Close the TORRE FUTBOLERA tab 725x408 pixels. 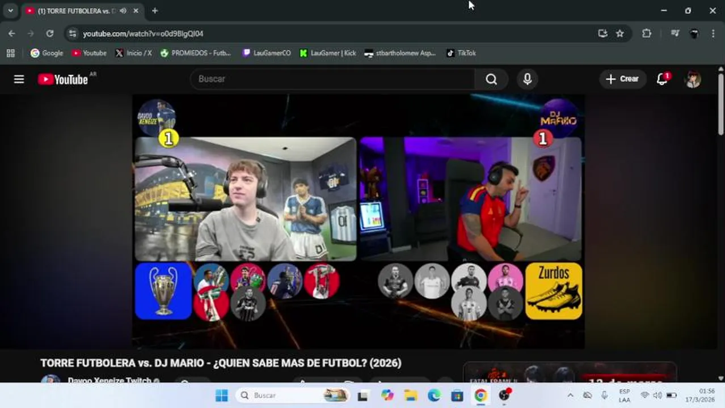click(x=136, y=11)
